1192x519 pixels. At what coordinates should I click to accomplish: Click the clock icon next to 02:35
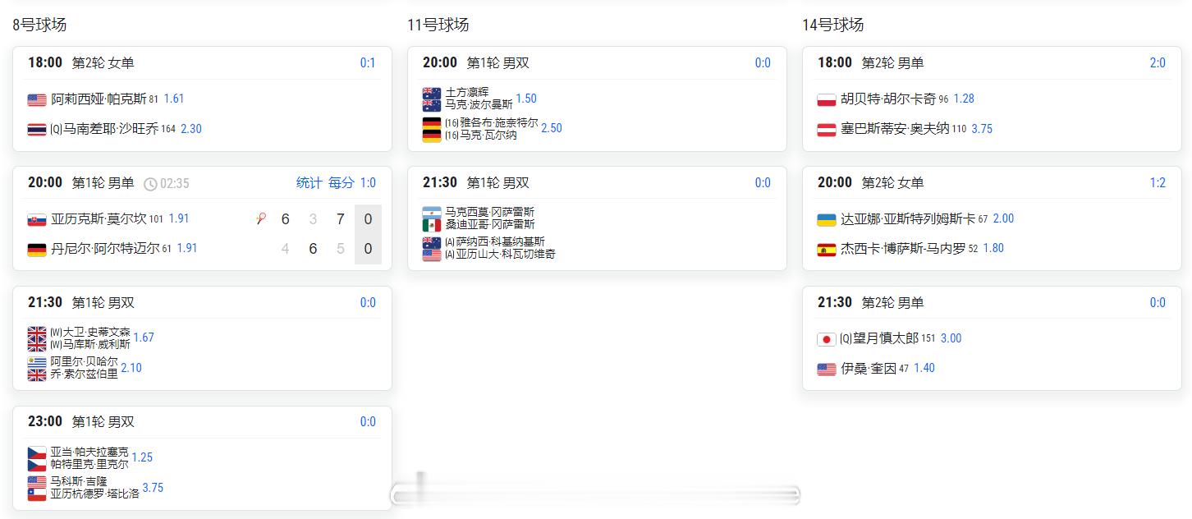pos(150,183)
